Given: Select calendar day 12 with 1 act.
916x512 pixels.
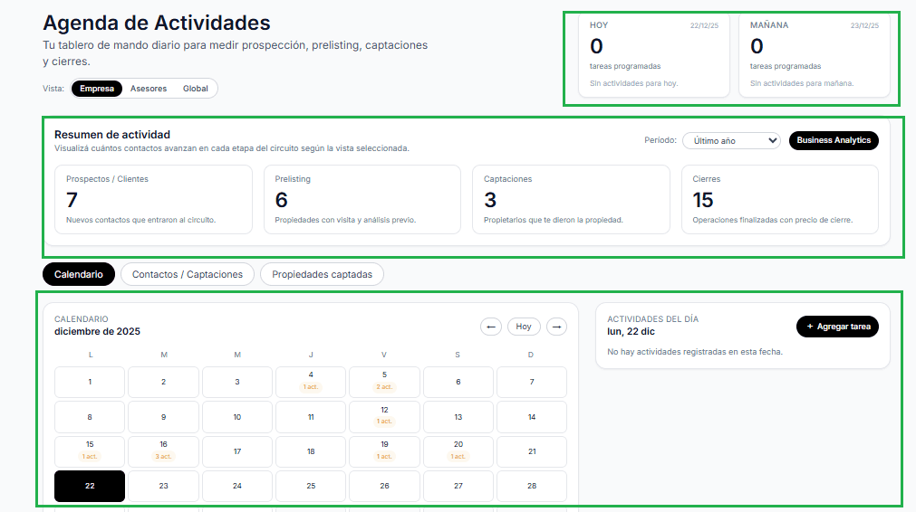Looking at the screenshot, I should click(384, 417).
